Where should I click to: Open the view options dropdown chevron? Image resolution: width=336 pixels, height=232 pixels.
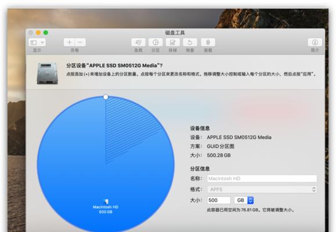[42, 42]
